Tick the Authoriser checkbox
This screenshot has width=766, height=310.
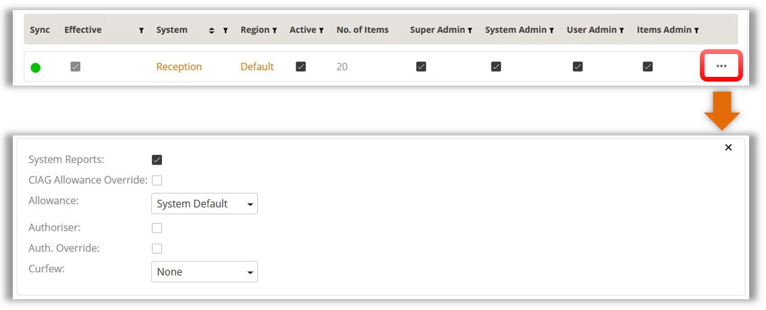[x=157, y=228]
